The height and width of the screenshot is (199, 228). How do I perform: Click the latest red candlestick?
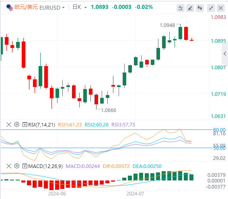coord(191,40)
